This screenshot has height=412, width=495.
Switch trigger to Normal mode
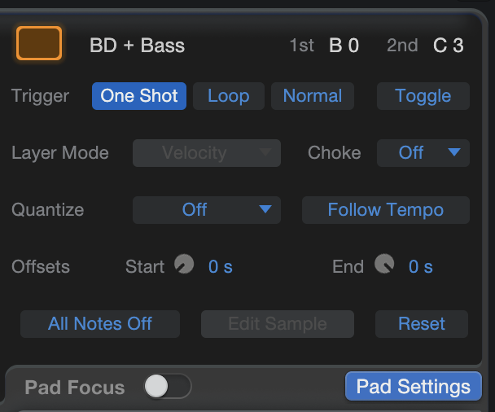pos(313,96)
